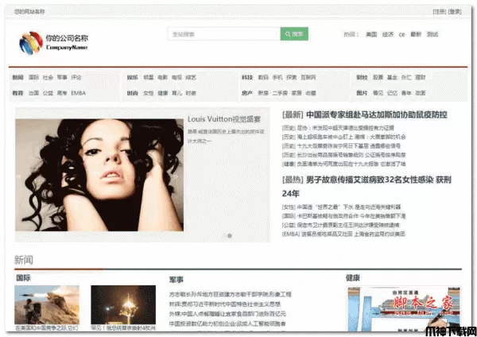Open headline 男子故意传播艾滋病致32名女性感染
This screenshot has height=337, width=477.
(x=370, y=180)
